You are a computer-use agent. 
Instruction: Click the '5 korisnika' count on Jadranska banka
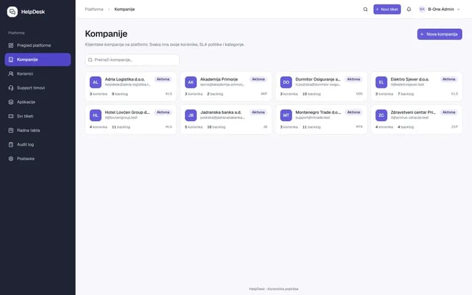point(194,127)
